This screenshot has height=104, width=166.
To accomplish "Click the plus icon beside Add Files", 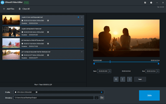I will click(4, 9).
